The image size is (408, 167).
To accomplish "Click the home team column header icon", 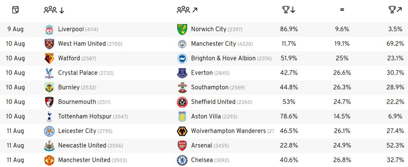I will tap(54, 10).
